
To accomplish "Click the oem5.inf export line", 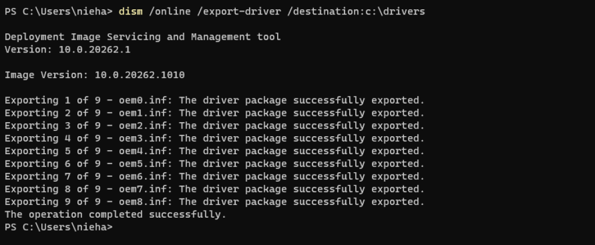I will [214, 164].
